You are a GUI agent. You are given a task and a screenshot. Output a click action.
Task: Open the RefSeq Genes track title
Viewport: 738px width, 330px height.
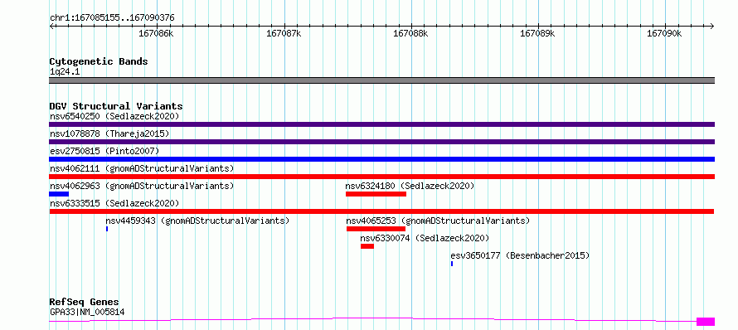[85, 303]
